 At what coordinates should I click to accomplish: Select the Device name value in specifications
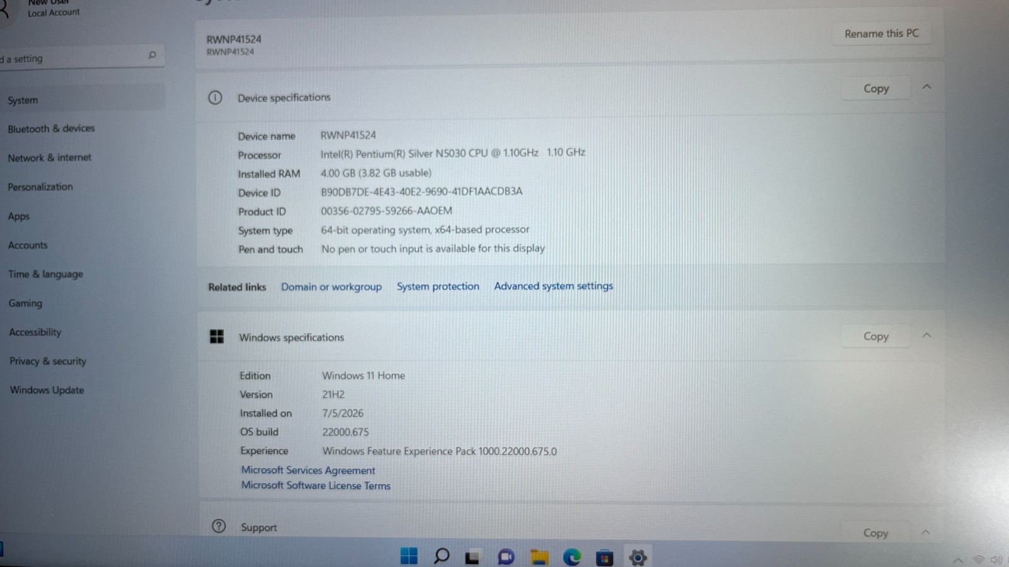[x=348, y=135]
